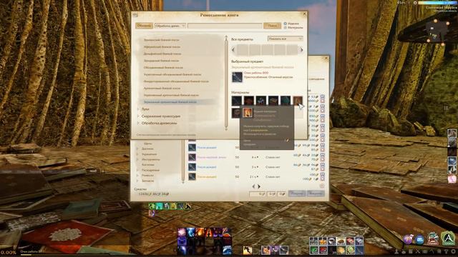
Task: Click the blue crystal third material icon
Action: pos(260,101)
